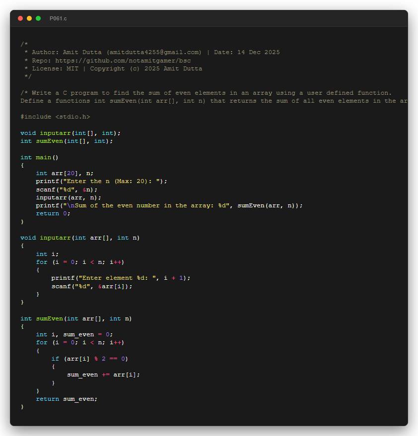Click the printf 'Sum of the even number' line
418x436 pixels.
pyautogui.click(x=169, y=205)
